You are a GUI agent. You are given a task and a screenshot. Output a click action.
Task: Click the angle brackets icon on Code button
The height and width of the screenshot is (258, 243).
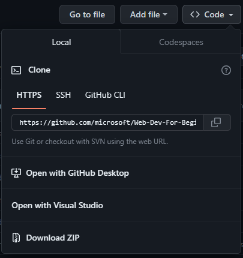[x=195, y=14]
